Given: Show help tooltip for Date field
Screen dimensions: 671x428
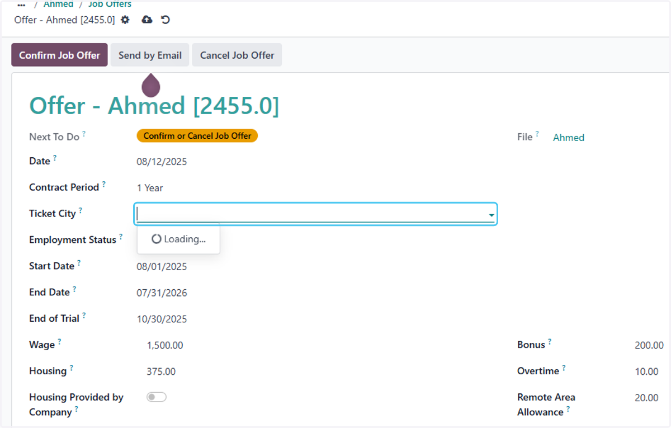Looking at the screenshot, I should coord(55,158).
